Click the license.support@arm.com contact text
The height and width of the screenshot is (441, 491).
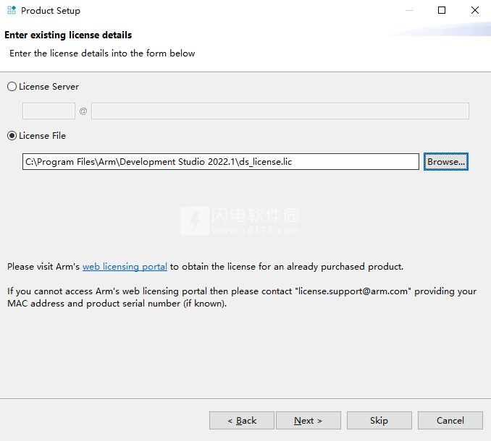tap(353, 291)
